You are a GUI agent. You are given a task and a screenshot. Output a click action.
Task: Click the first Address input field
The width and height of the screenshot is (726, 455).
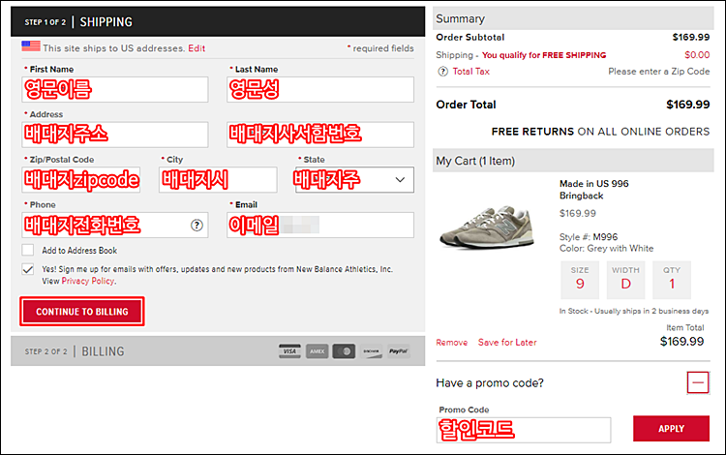pyautogui.click(x=115, y=135)
